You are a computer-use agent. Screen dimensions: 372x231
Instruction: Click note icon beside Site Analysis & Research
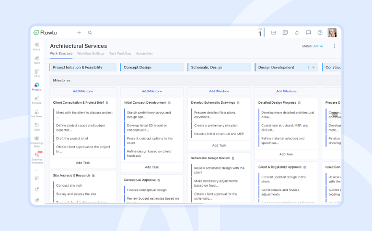[94, 176]
